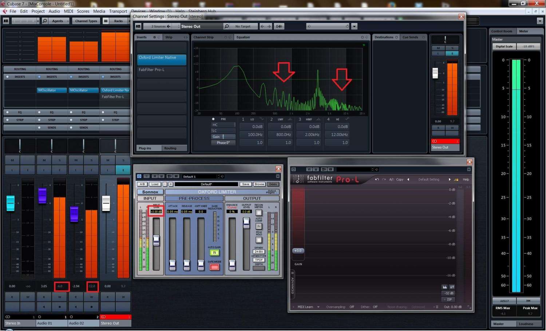Enable record on Audio 02 channel

(91, 307)
